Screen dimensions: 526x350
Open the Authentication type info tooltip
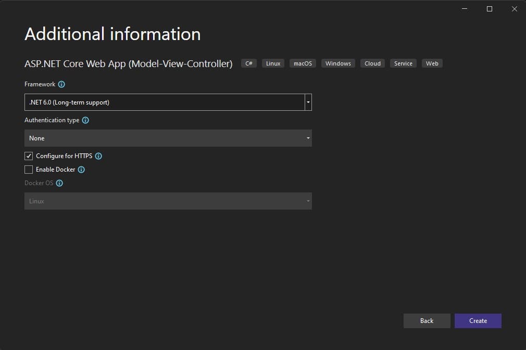[x=86, y=120]
